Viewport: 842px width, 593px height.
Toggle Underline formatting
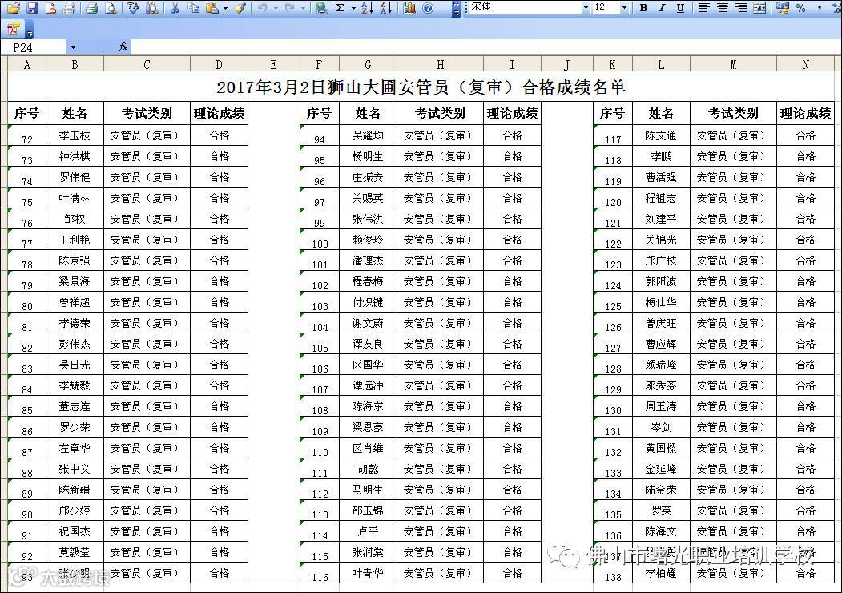coord(680,8)
